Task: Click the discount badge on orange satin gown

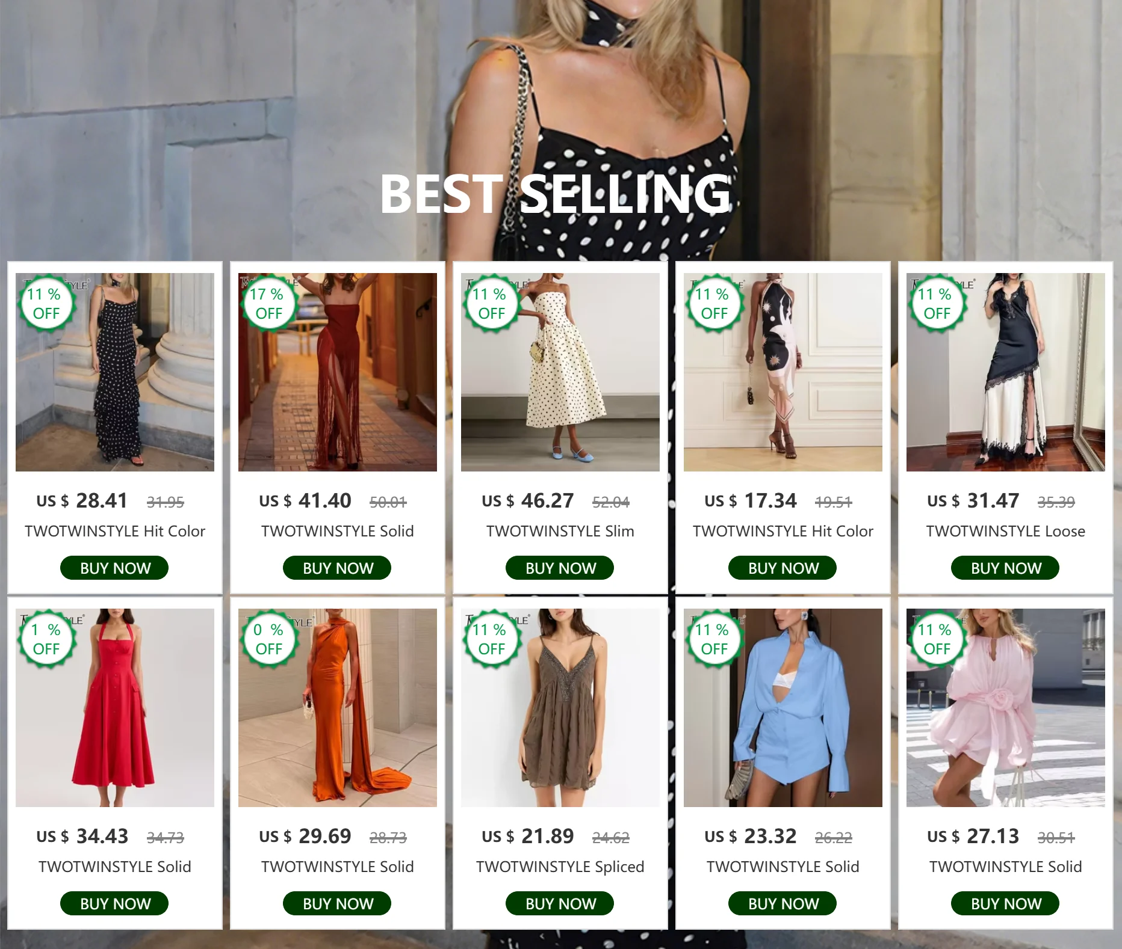Action: click(268, 639)
